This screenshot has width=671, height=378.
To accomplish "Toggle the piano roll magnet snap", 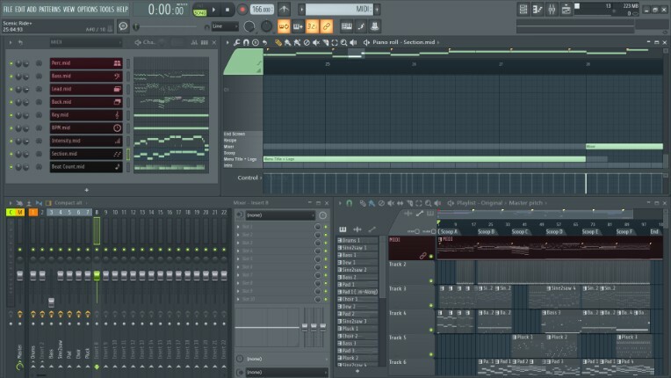I will coord(246,42).
